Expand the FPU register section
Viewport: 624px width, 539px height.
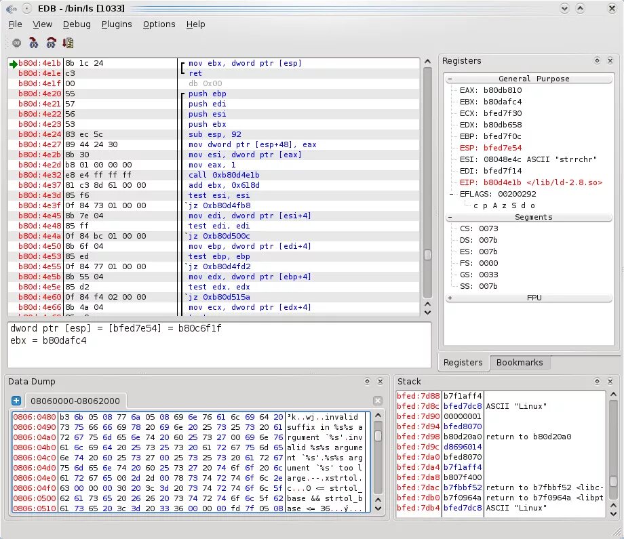[450, 298]
